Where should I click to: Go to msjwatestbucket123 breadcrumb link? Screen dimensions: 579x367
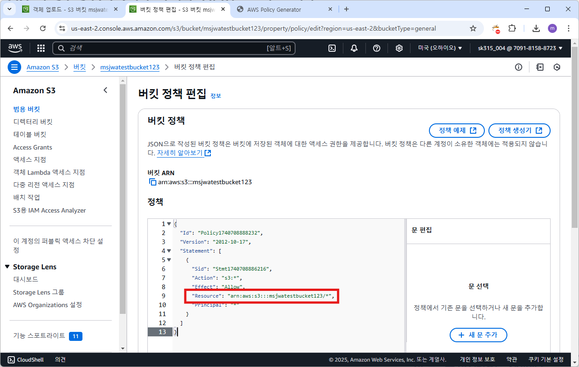click(x=130, y=67)
